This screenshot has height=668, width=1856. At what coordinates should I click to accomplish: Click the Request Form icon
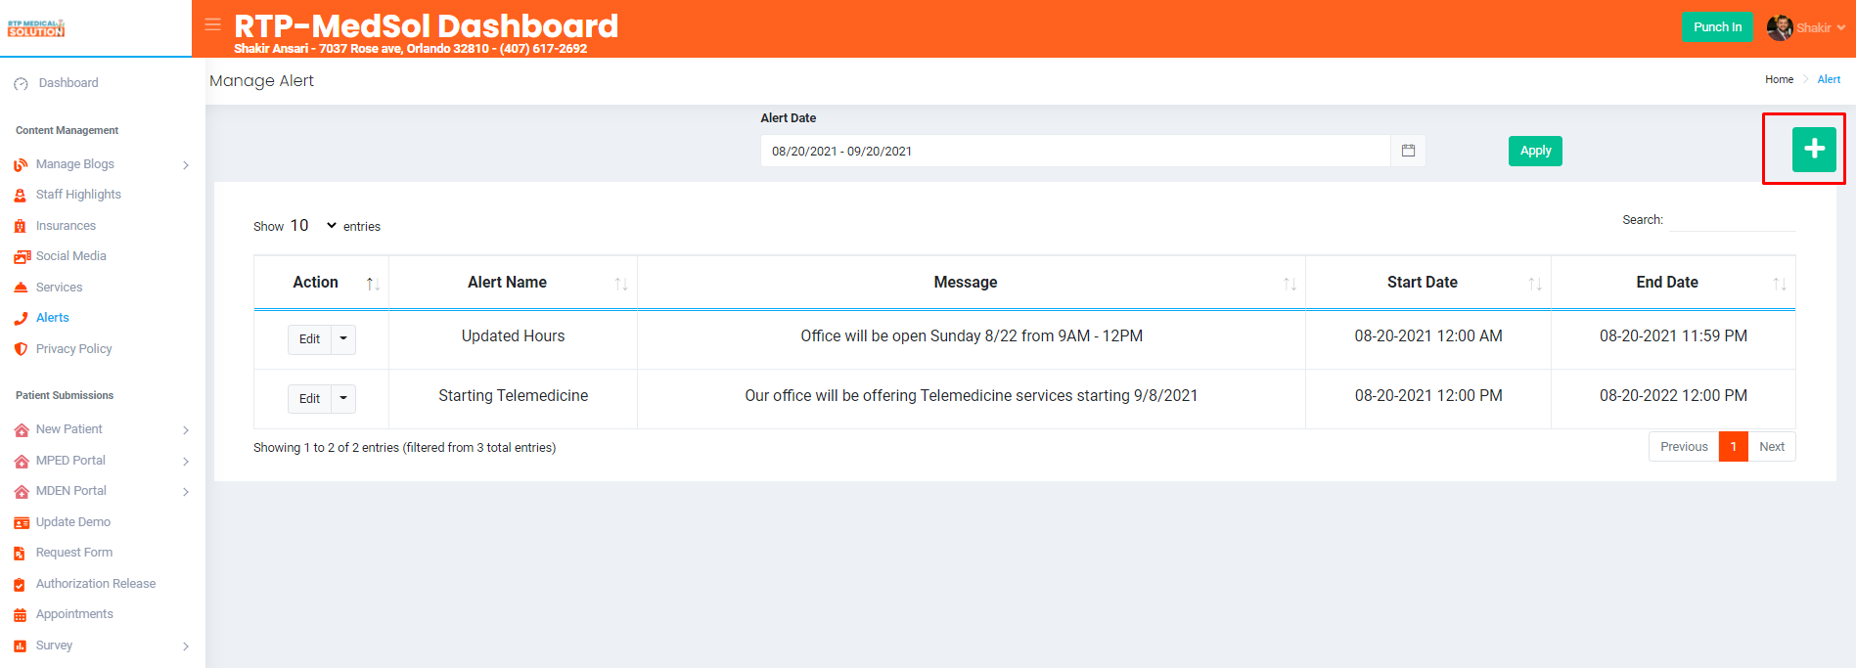point(21,553)
